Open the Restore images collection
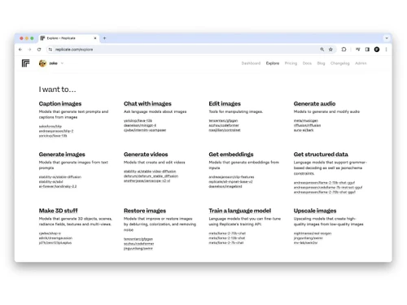Image resolution: width=407 pixels, height=305 pixels. click(x=145, y=211)
